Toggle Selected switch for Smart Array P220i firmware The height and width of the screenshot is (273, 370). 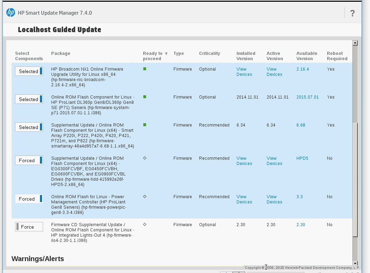[29, 127]
